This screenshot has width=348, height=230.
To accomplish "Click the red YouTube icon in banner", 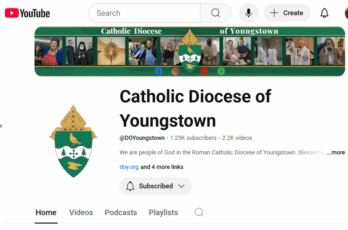I will 204,71.
